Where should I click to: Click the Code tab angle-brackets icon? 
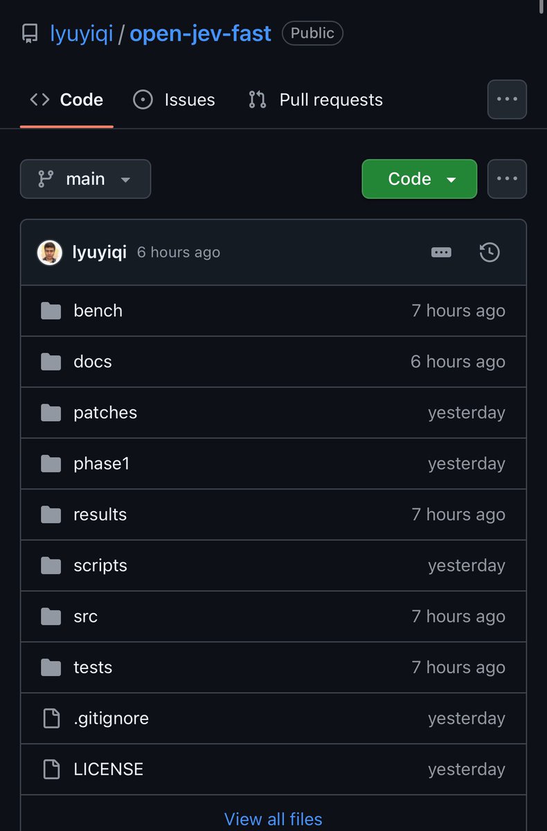coord(39,100)
